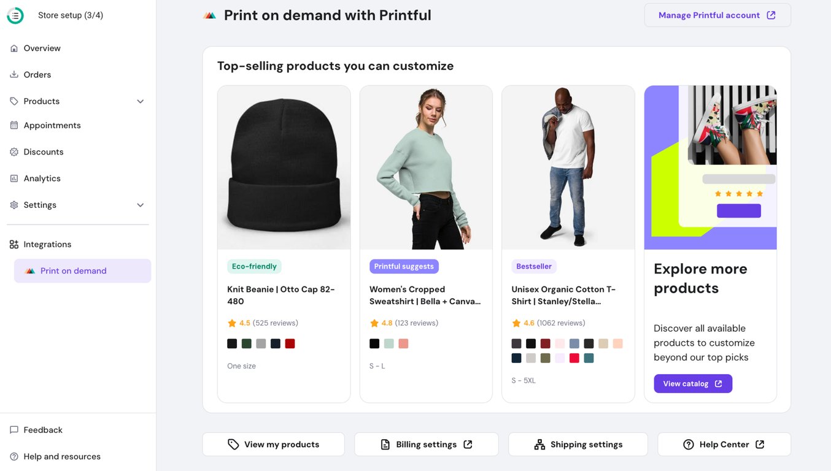Image resolution: width=831 pixels, height=471 pixels.
Task: Switch to the Print on demand section
Action: 82,270
